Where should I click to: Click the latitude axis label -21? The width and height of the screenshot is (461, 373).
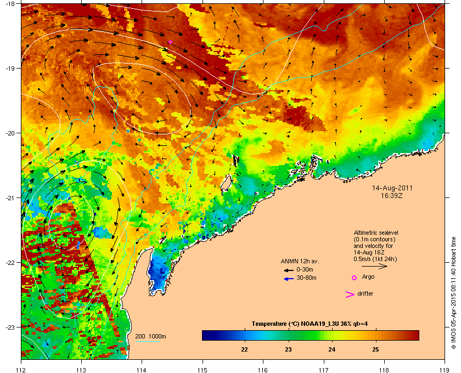pos(10,198)
